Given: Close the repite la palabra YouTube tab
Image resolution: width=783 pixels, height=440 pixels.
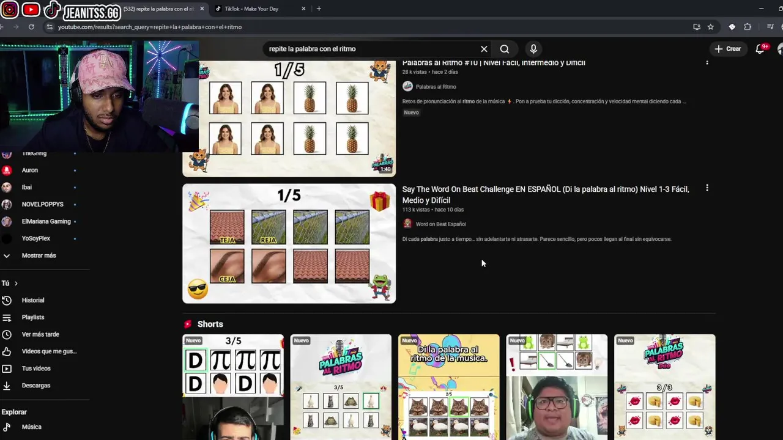Looking at the screenshot, I should [202, 9].
